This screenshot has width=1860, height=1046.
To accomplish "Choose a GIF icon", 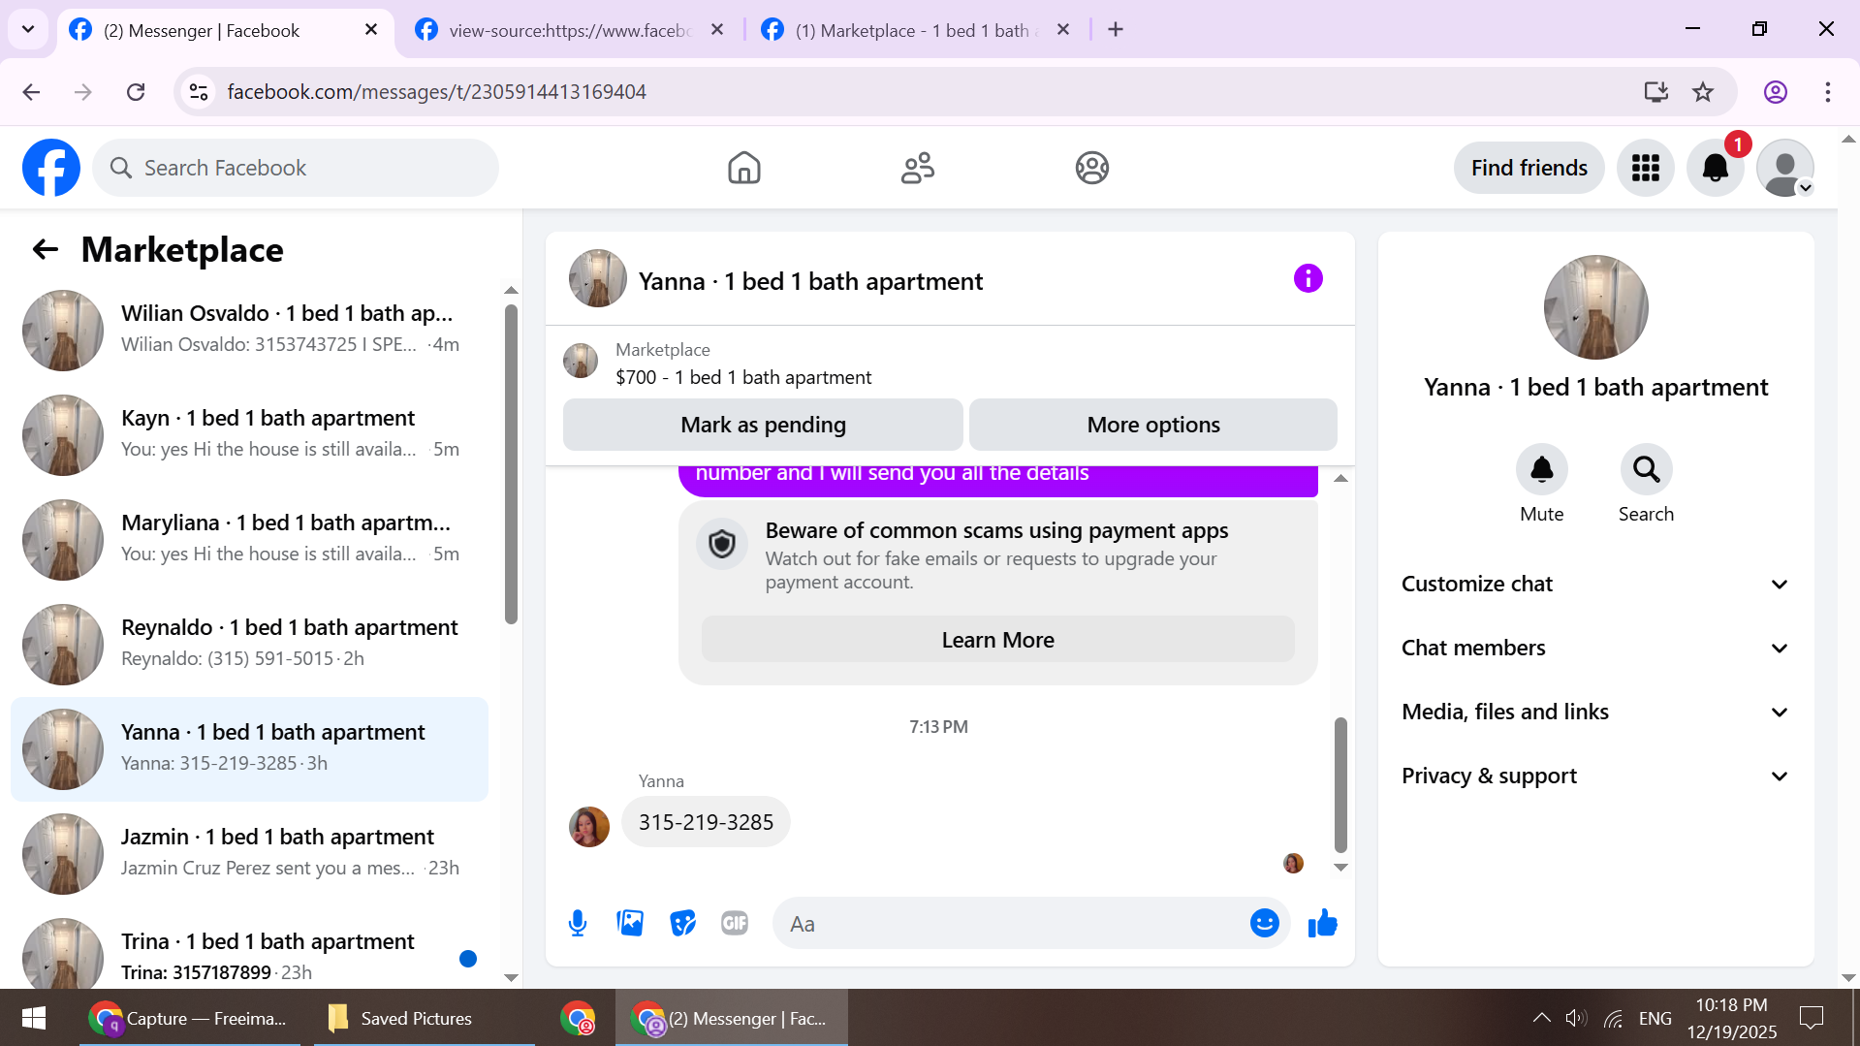I will point(735,924).
